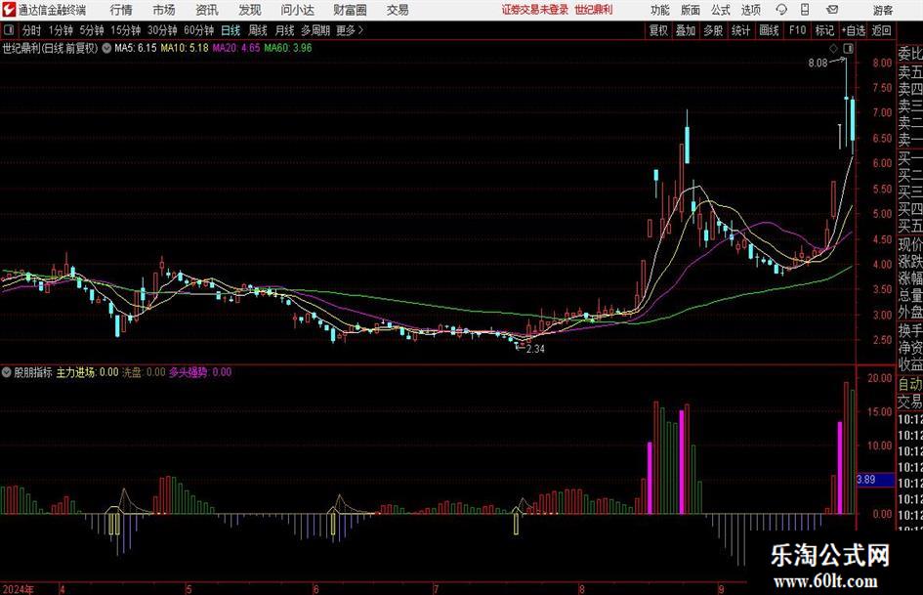Switch to the 15分钟 period tab
Screen dimensions: 923x595
tap(126, 30)
